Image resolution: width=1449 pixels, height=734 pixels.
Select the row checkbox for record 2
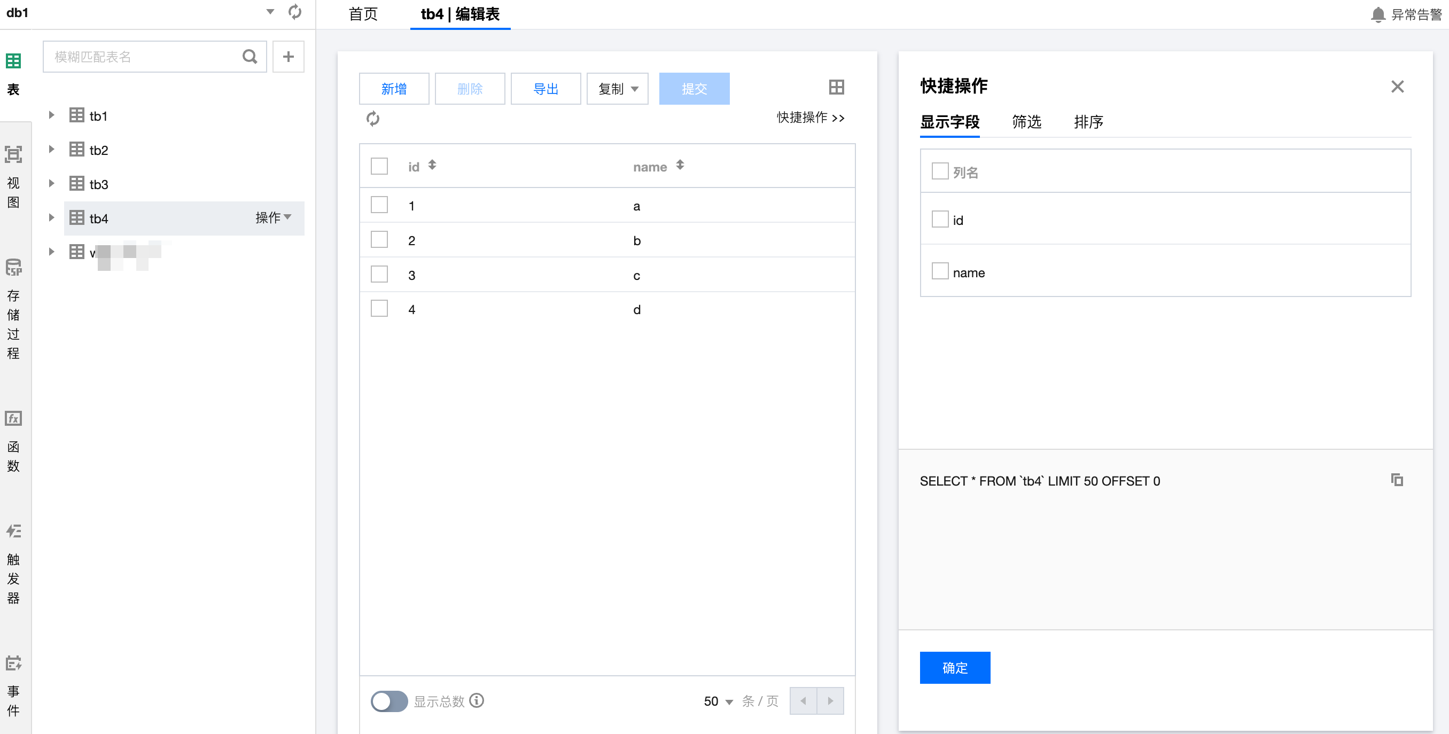pos(379,240)
